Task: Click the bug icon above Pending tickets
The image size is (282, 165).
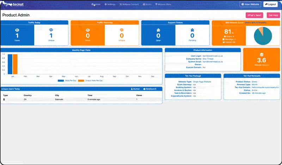Action: tap(192, 30)
